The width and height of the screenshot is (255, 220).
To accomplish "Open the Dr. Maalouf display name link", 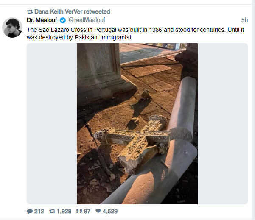I will 42,20.
